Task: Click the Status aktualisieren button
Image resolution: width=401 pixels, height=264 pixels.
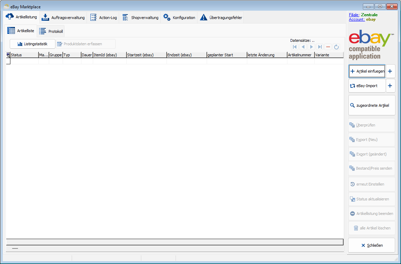Action: 372,199
